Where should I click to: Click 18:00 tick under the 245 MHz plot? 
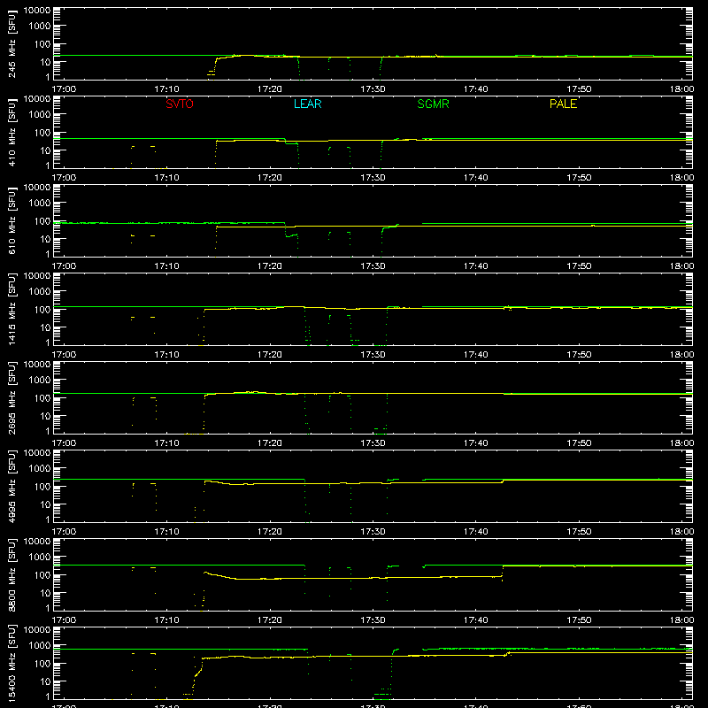[681, 89]
